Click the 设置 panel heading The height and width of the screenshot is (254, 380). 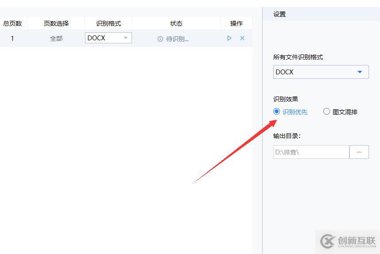click(279, 14)
